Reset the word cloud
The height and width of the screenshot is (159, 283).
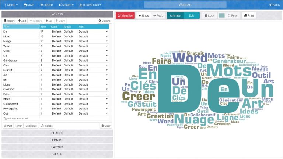(233, 15)
